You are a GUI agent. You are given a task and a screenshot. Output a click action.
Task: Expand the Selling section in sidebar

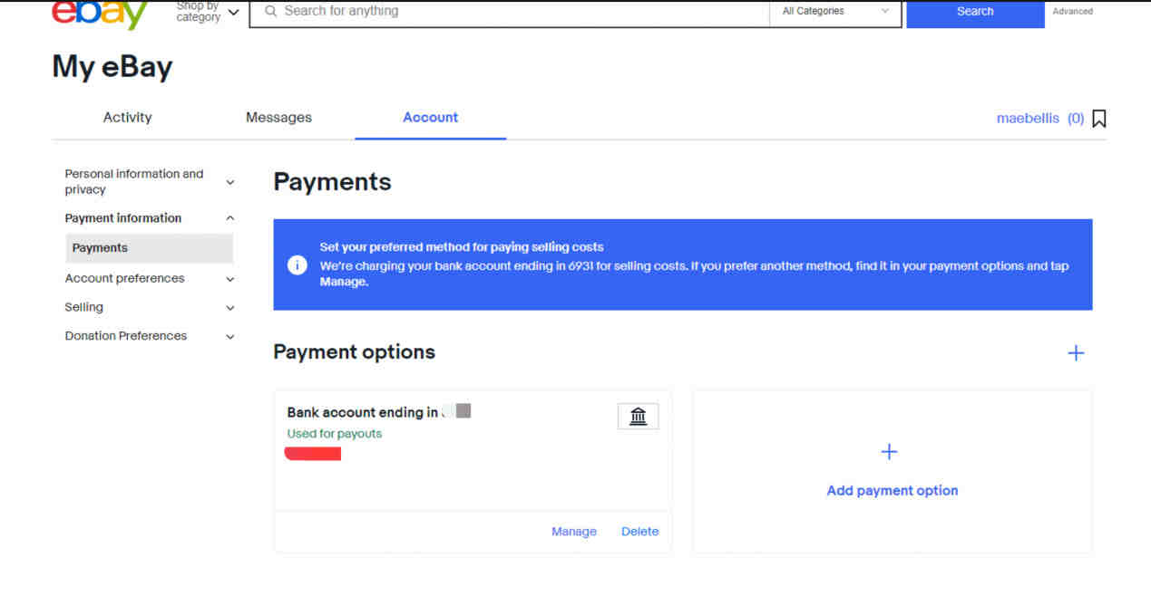[x=230, y=308]
